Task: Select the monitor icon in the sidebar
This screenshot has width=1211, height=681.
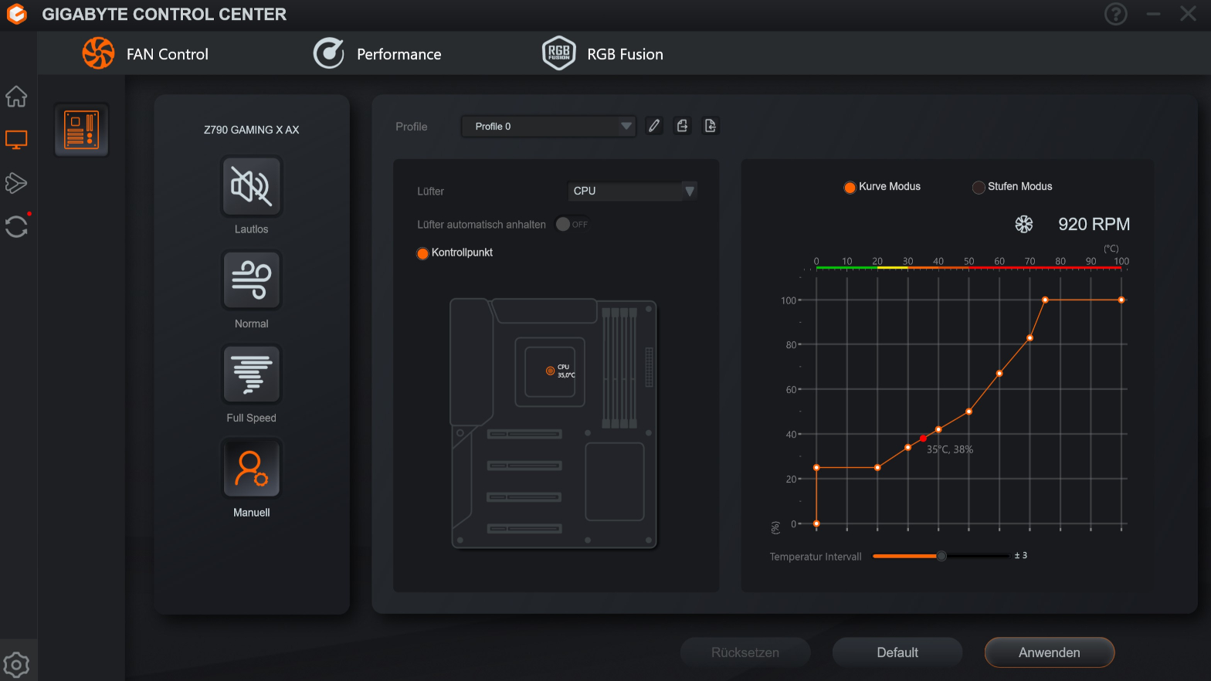Action: coord(16,140)
